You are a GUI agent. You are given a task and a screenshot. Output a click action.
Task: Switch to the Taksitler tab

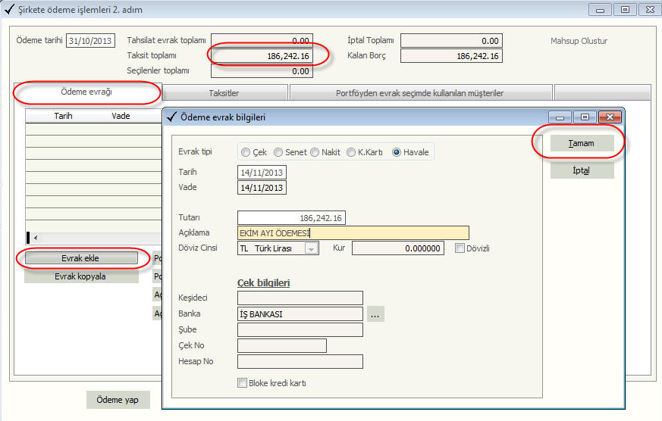pos(224,93)
